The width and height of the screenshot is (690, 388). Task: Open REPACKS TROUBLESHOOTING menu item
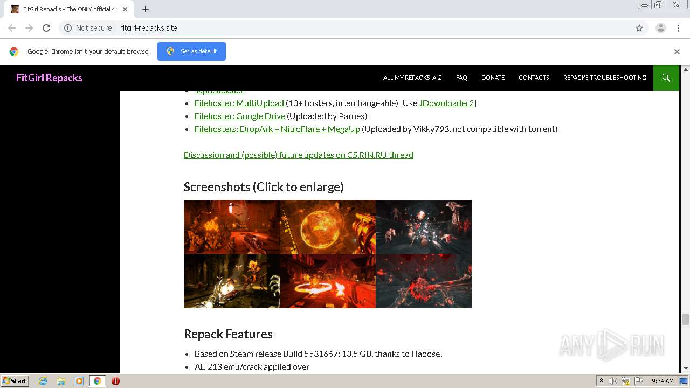point(604,78)
